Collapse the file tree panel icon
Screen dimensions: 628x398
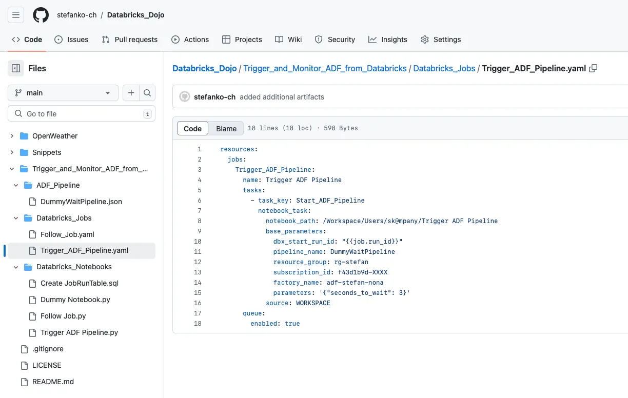(x=16, y=68)
